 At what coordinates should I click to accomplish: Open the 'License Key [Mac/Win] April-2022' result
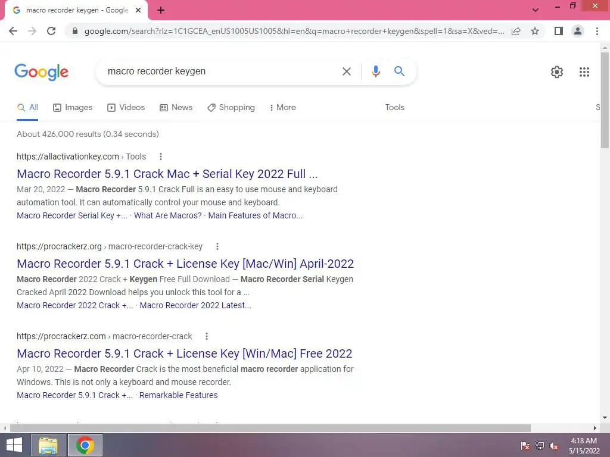[185, 264]
